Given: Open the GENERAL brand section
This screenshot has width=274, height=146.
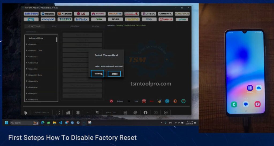Looking at the screenshot, I should 165,14.
